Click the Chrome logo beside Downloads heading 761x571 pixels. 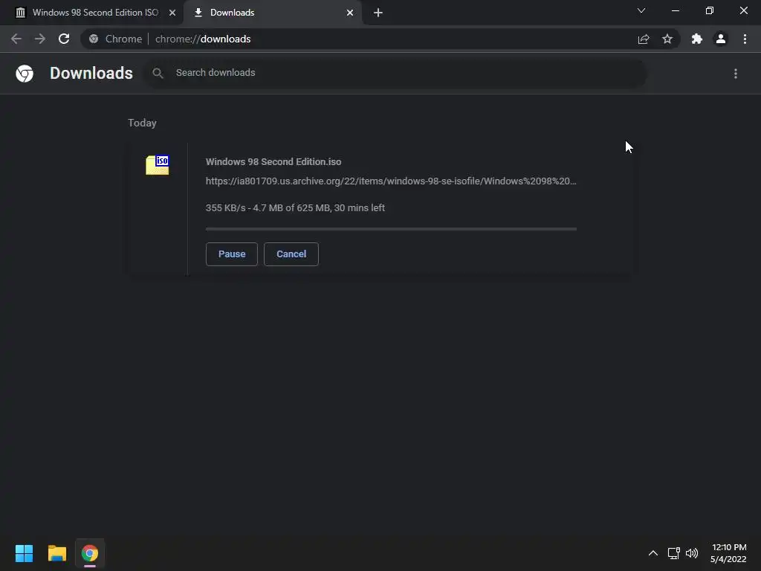tap(25, 74)
